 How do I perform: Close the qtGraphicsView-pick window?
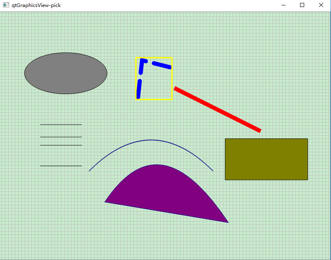coord(321,5)
